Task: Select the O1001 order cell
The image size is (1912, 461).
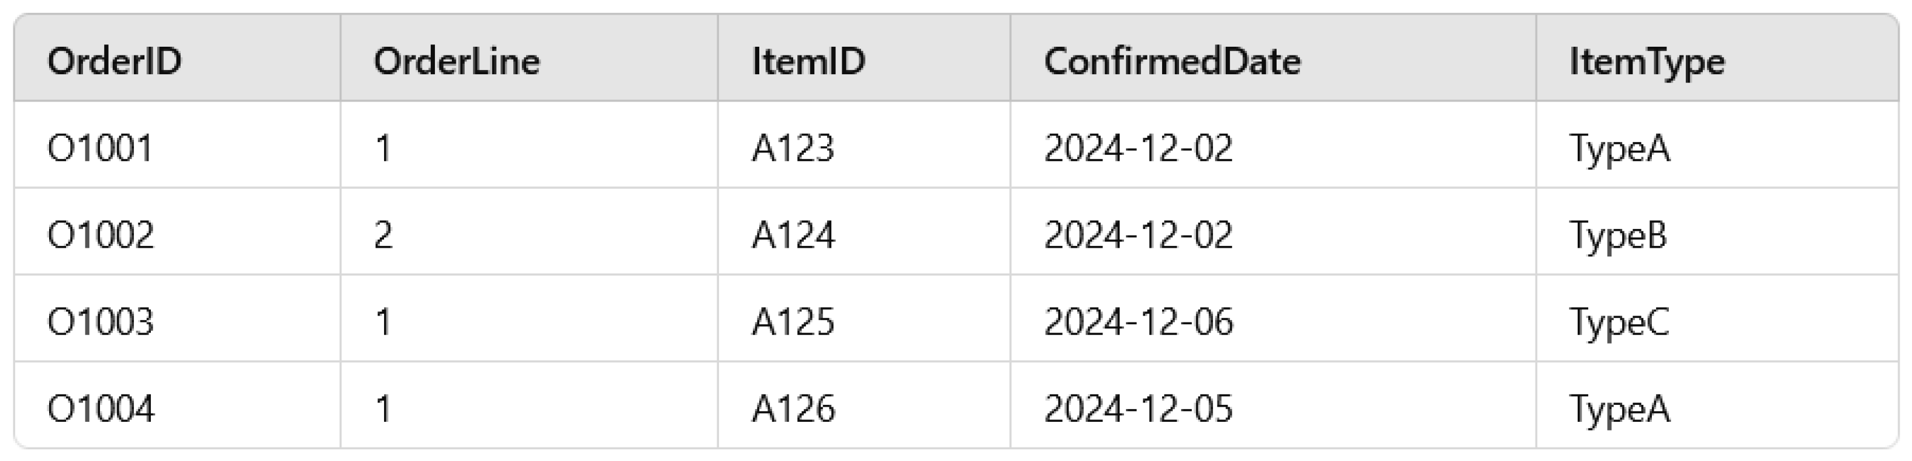Action: [100, 148]
